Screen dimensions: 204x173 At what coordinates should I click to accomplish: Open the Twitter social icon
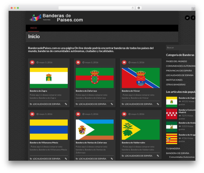point(187,18)
